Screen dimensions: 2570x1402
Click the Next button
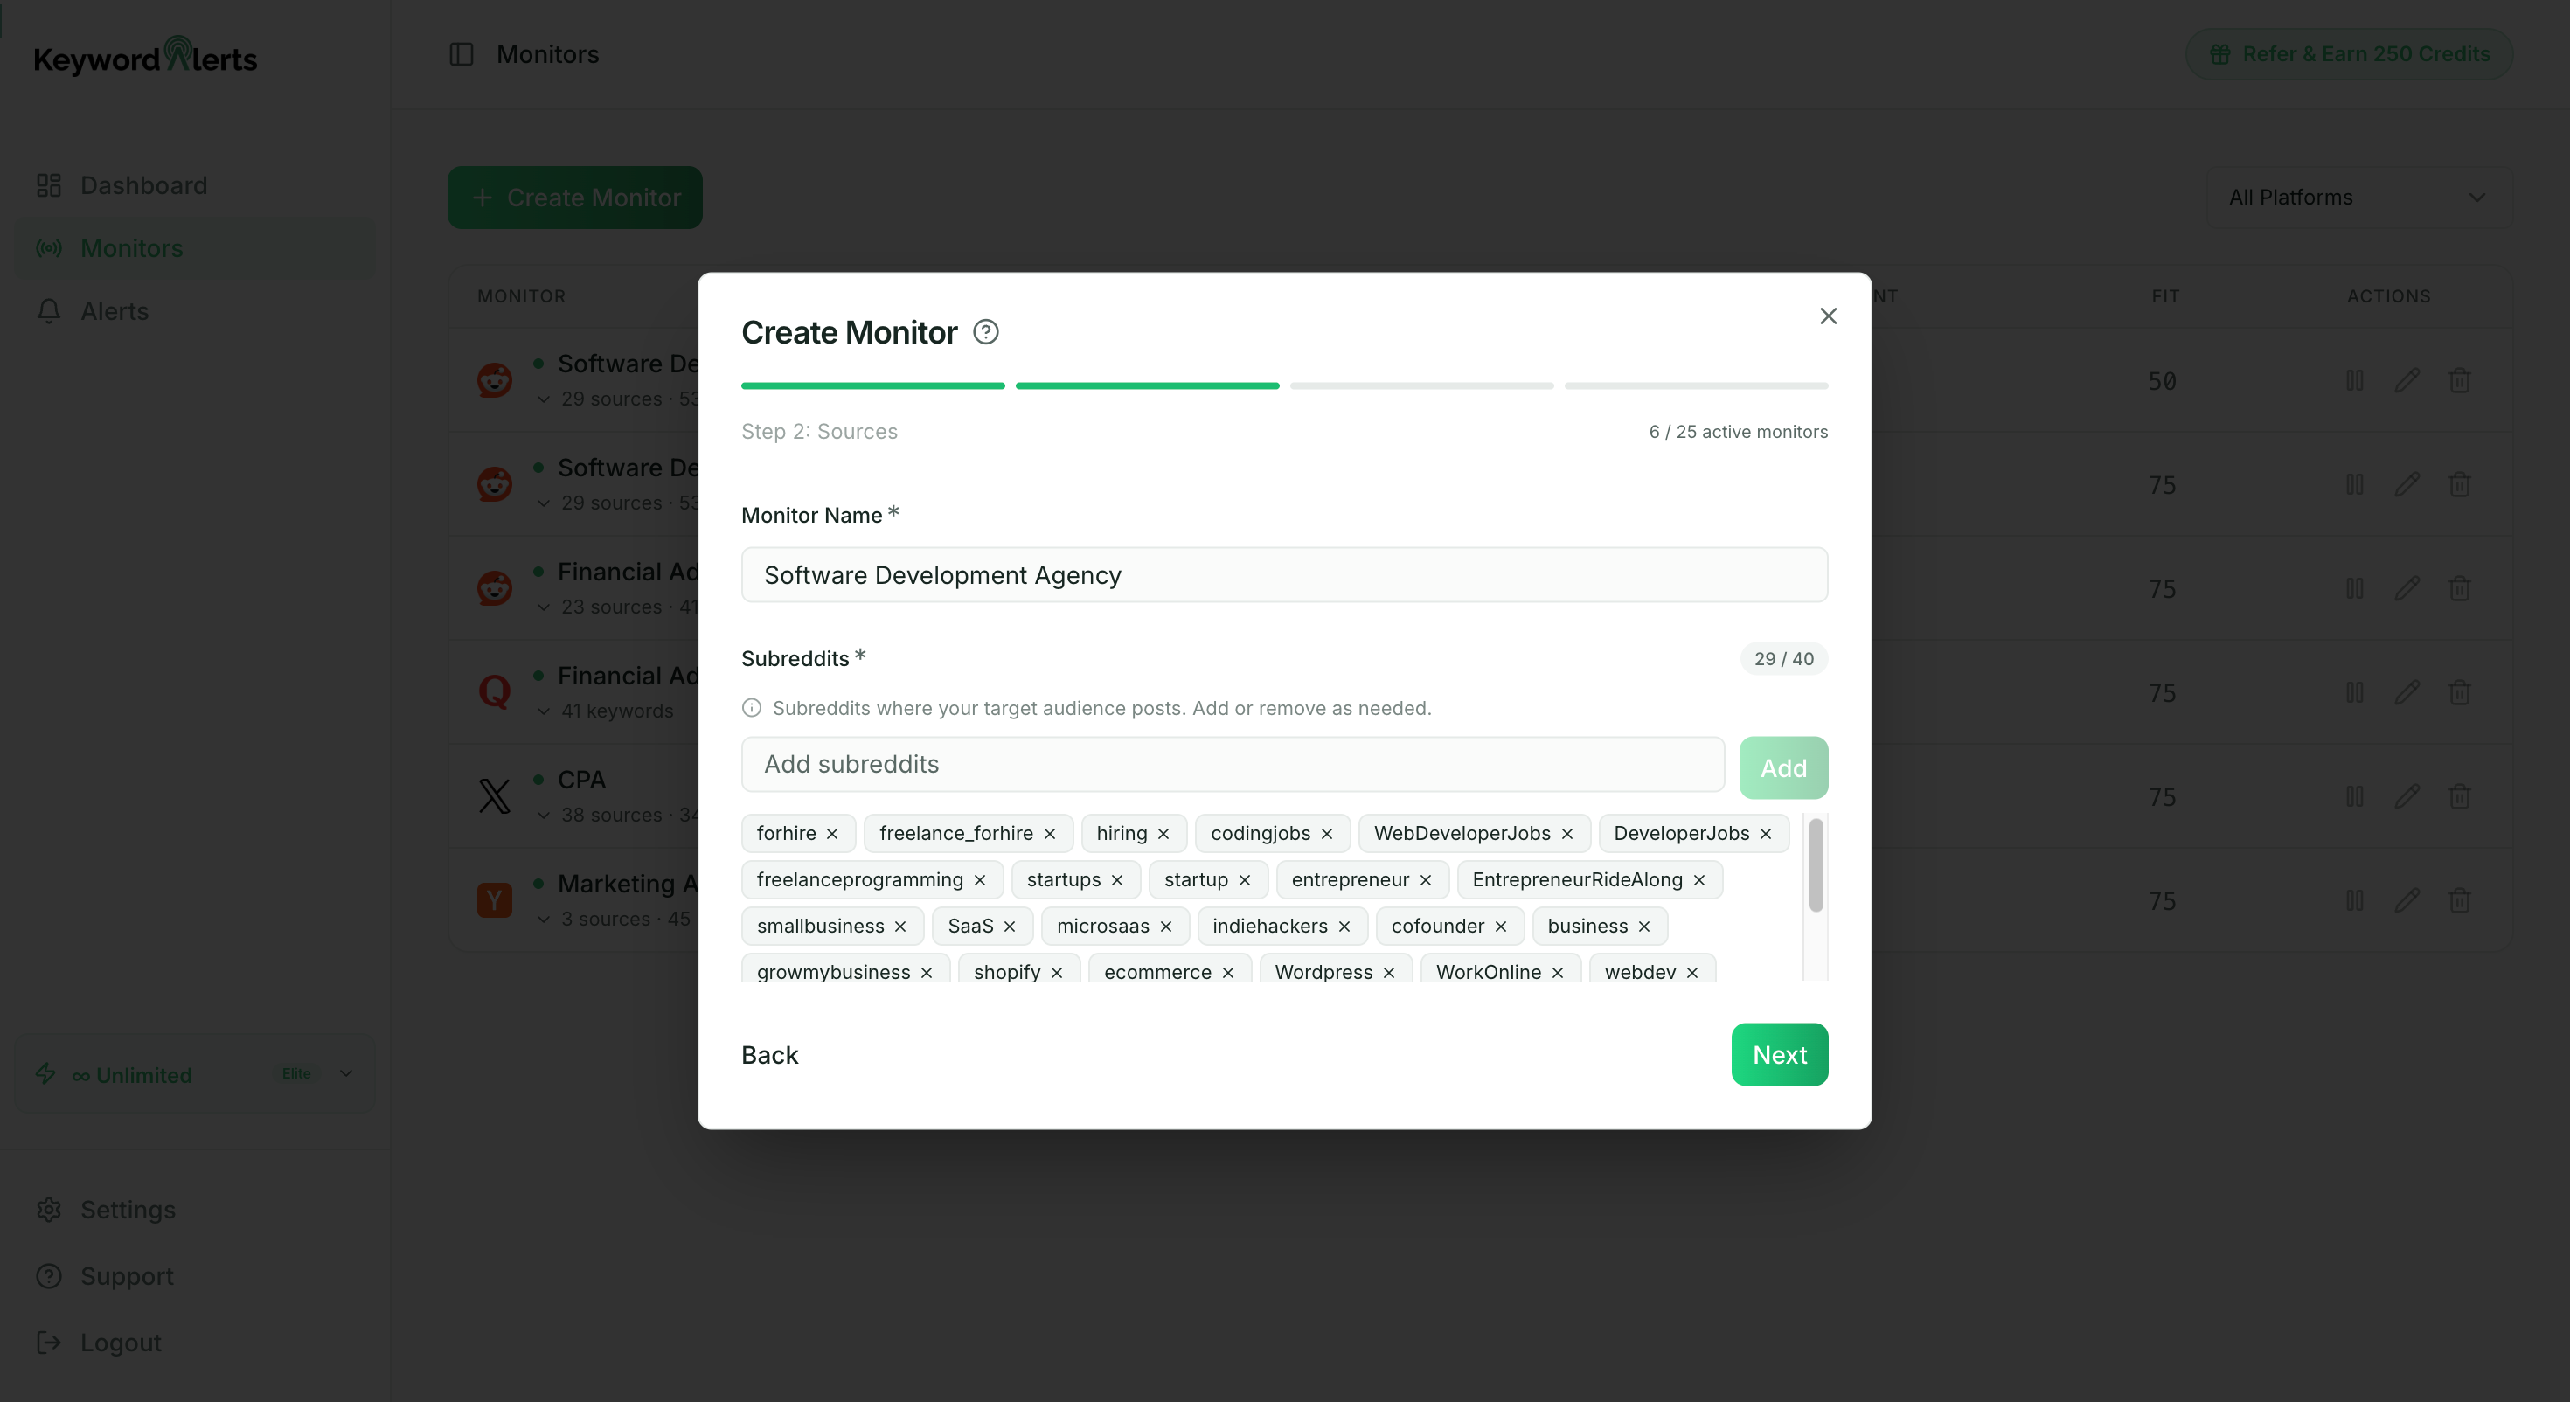pyautogui.click(x=1779, y=1055)
